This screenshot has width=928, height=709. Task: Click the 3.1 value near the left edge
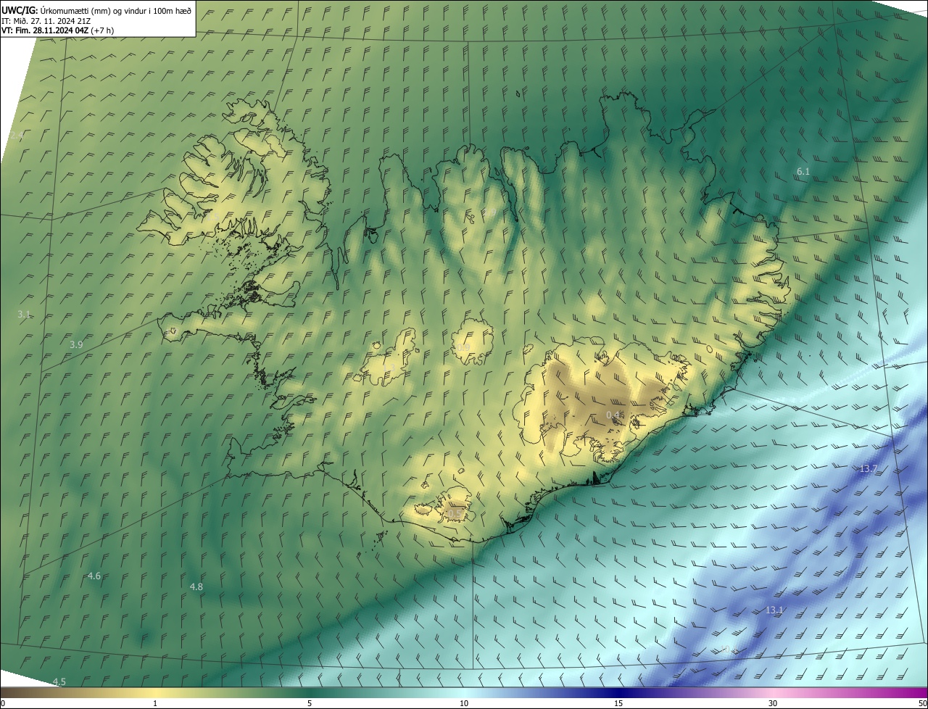tap(24, 315)
